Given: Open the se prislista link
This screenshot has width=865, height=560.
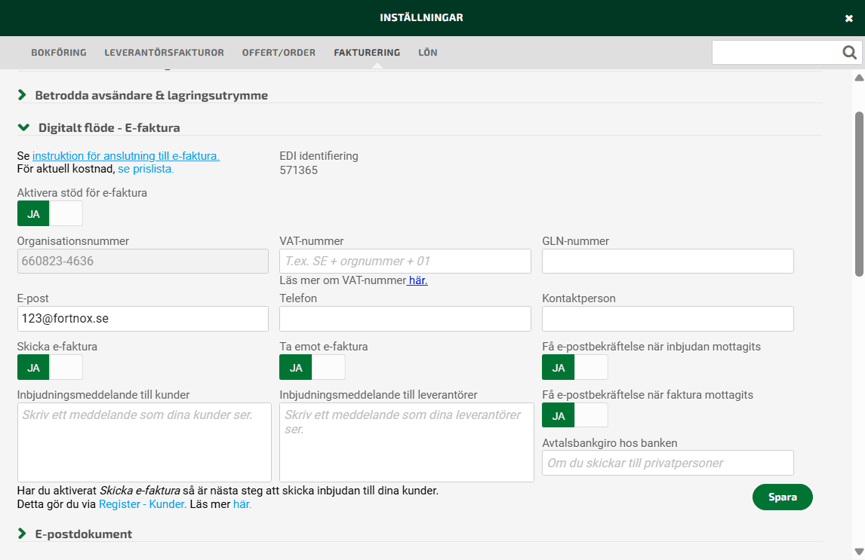Looking at the screenshot, I should pos(146,169).
